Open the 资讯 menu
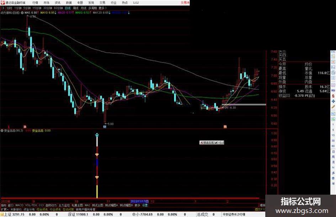Image resolution: width=336 pixels, height=217 pixels. coord(58,3)
